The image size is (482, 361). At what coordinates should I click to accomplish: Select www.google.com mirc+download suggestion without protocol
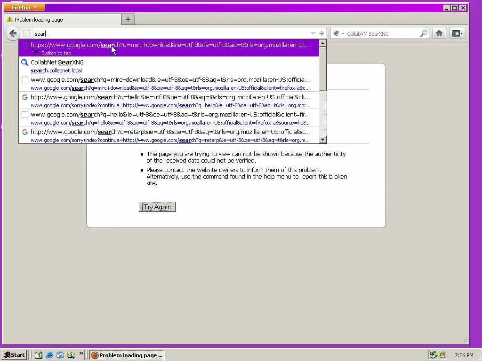pyautogui.click(x=169, y=83)
